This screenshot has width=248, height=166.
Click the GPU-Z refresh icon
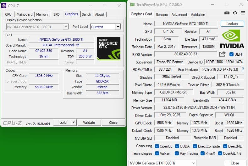(x=235, y=13)
